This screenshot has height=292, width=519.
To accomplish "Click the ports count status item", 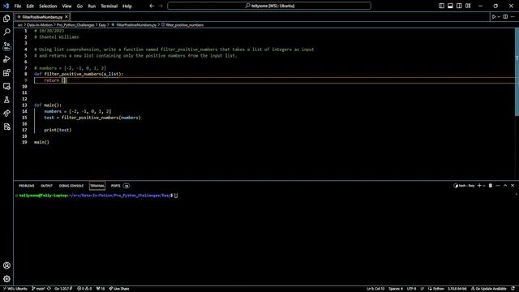I will (x=101, y=289).
